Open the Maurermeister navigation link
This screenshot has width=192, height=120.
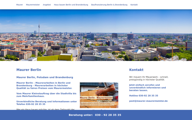33,5
